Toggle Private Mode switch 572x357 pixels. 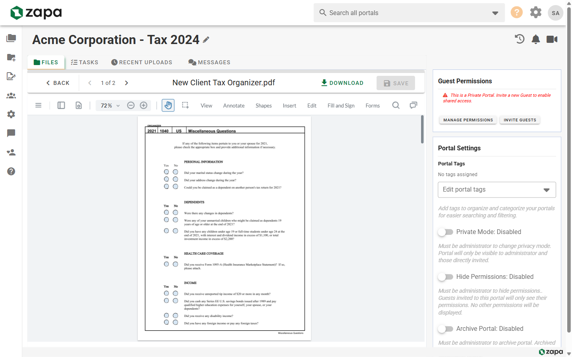446,232
